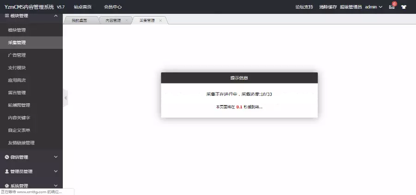The width and height of the screenshot is (416, 195).
Task: Select the 采集管理 tab
Action: click(147, 20)
